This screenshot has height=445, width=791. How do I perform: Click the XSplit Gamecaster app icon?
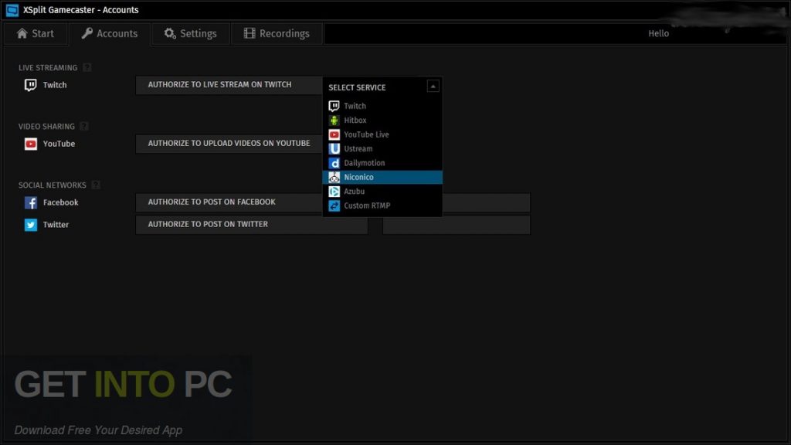pos(12,10)
